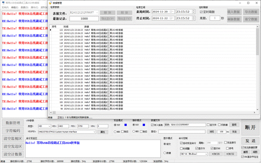Open the 文件(F) menu
Screen dimensions: 261x163
point(5,7)
